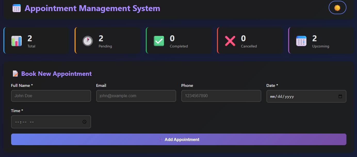Click the calendar icon in the header
This screenshot has width=357, height=157.
click(x=16, y=8)
